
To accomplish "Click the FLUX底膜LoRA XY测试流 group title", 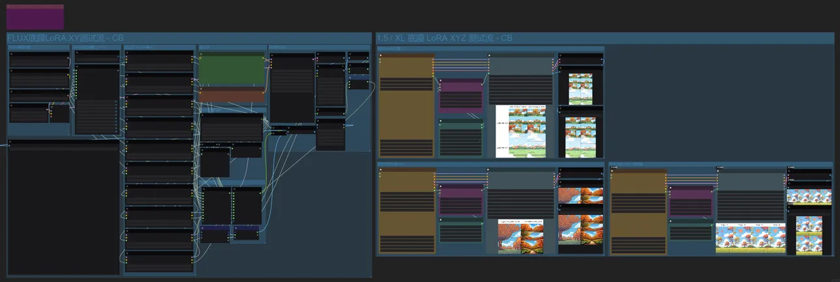I will click(x=65, y=38).
